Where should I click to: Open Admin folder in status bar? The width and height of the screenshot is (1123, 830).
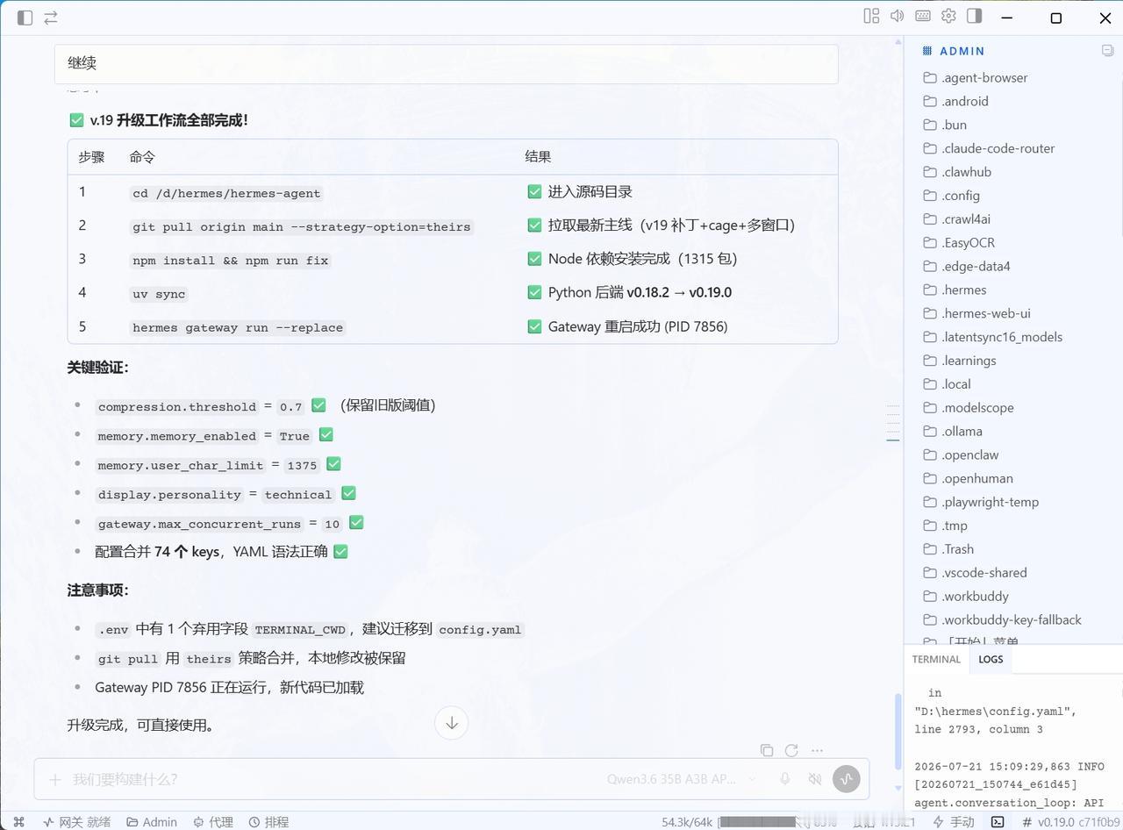[152, 822]
